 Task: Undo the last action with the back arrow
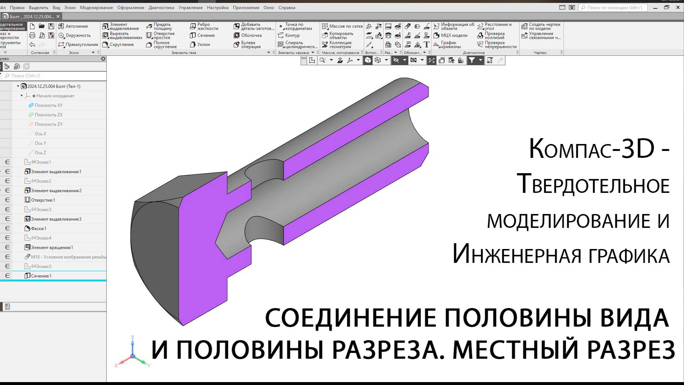pyautogui.click(x=32, y=44)
